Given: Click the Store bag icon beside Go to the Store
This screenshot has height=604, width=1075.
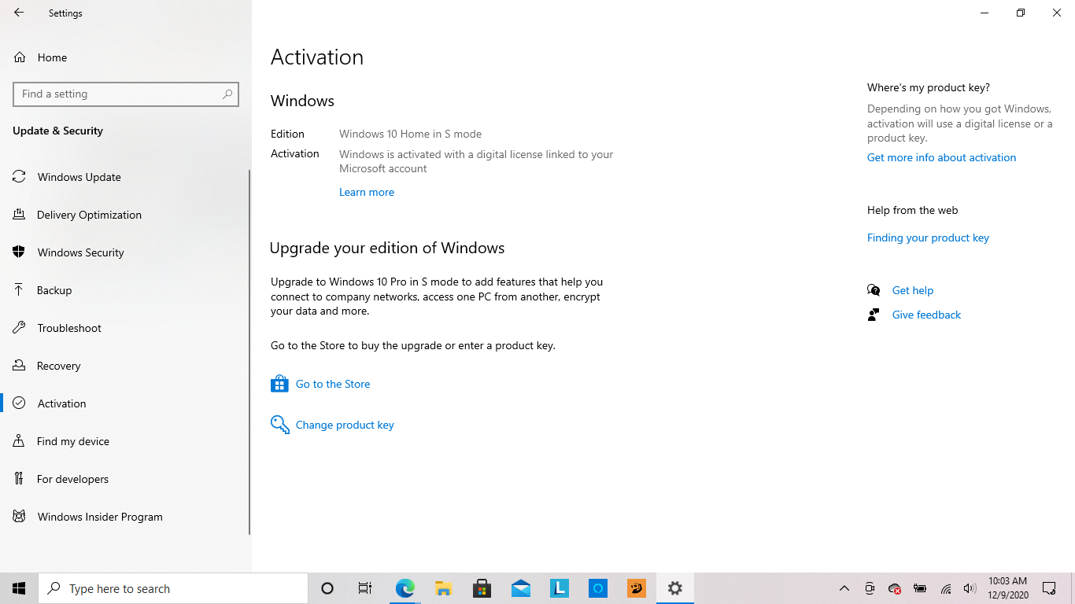Looking at the screenshot, I should point(279,384).
